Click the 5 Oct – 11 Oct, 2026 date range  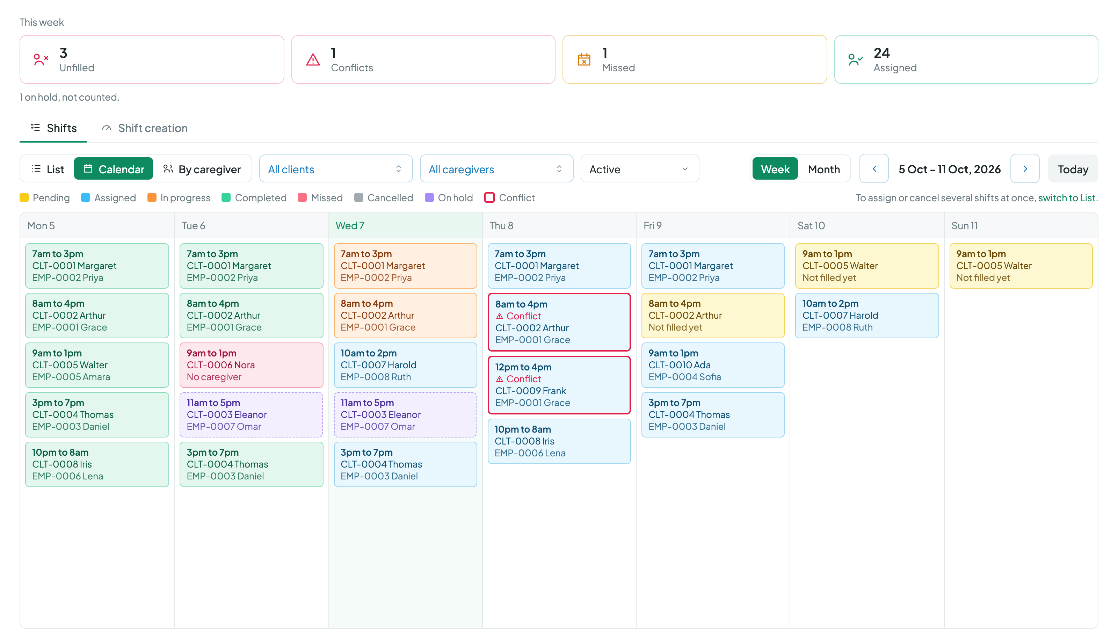(x=950, y=169)
